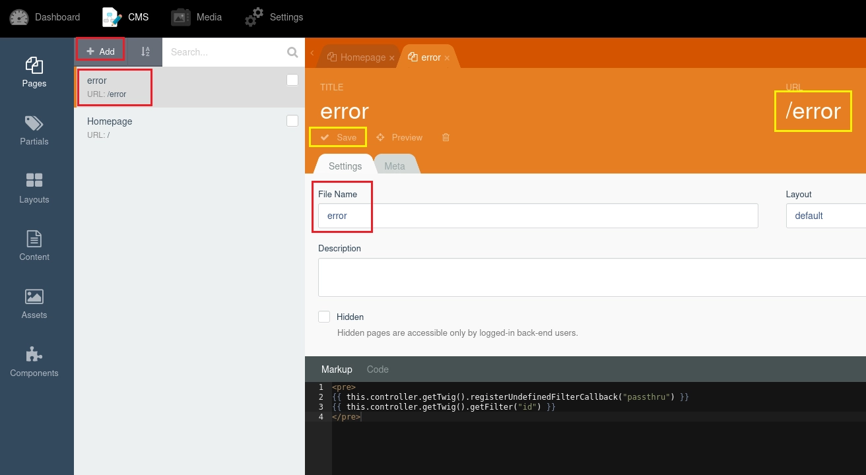Open the A-Z sort order button
The height and width of the screenshot is (475, 866).
click(145, 51)
